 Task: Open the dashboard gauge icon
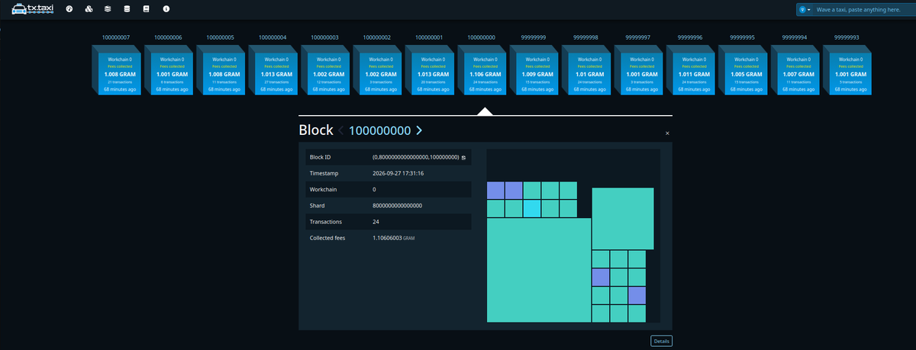pyautogui.click(x=69, y=9)
